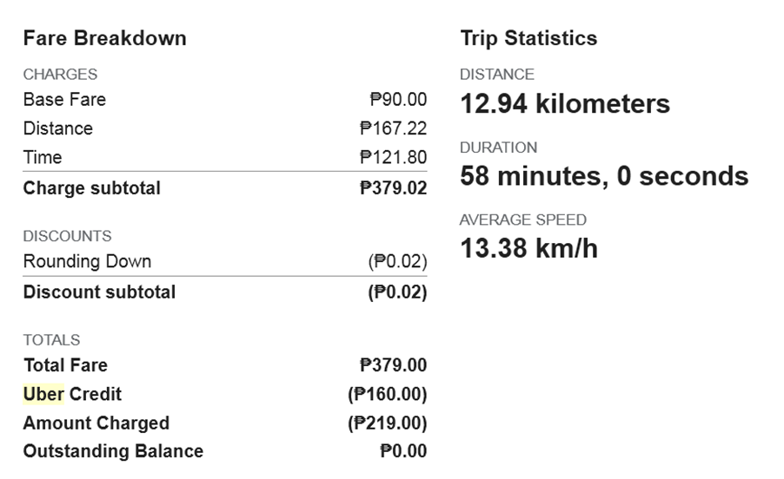Viewport: 784px width, 479px height.
Task: Click the highlighted Uber word
Action: tap(43, 394)
